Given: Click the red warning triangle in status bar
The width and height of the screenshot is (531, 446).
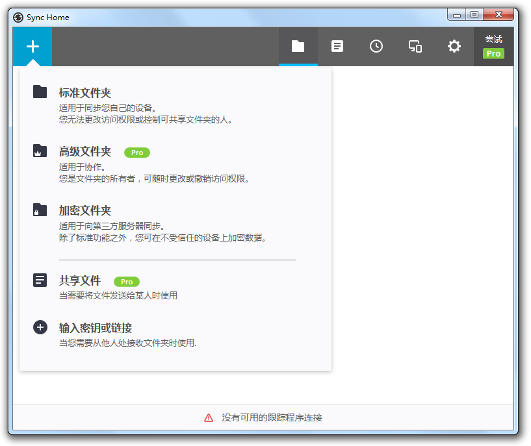Looking at the screenshot, I should click(x=208, y=417).
